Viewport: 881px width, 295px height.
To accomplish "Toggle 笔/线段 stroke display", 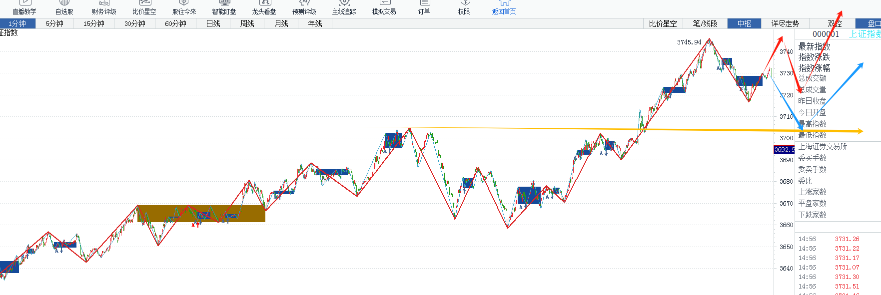I will [x=705, y=23].
